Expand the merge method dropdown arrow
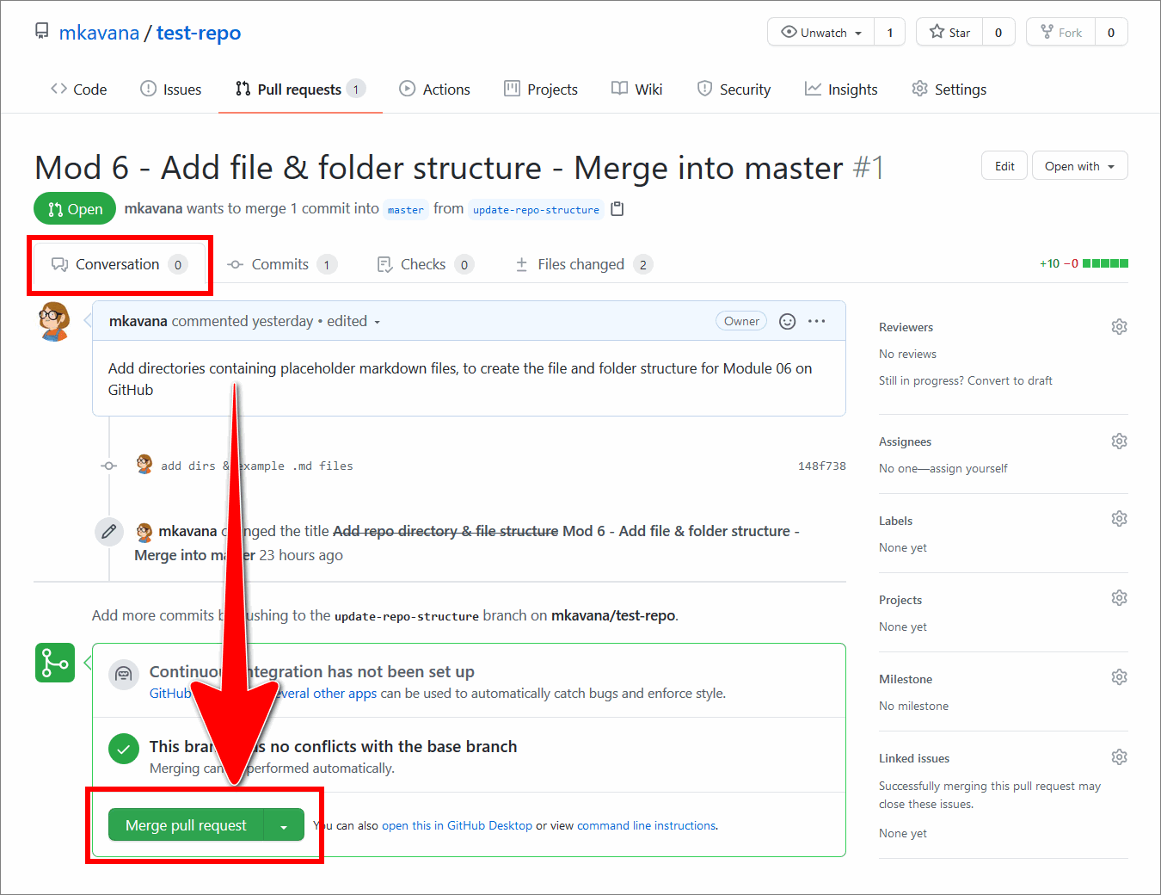This screenshot has width=1161, height=895. (x=284, y=825)
